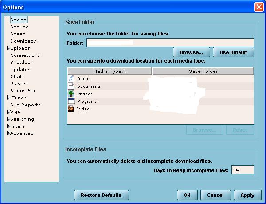Image resolution: width=266 pixels, height=204 pixels.
Task: Select Advanced in the options tree
Action: point(22,133)
